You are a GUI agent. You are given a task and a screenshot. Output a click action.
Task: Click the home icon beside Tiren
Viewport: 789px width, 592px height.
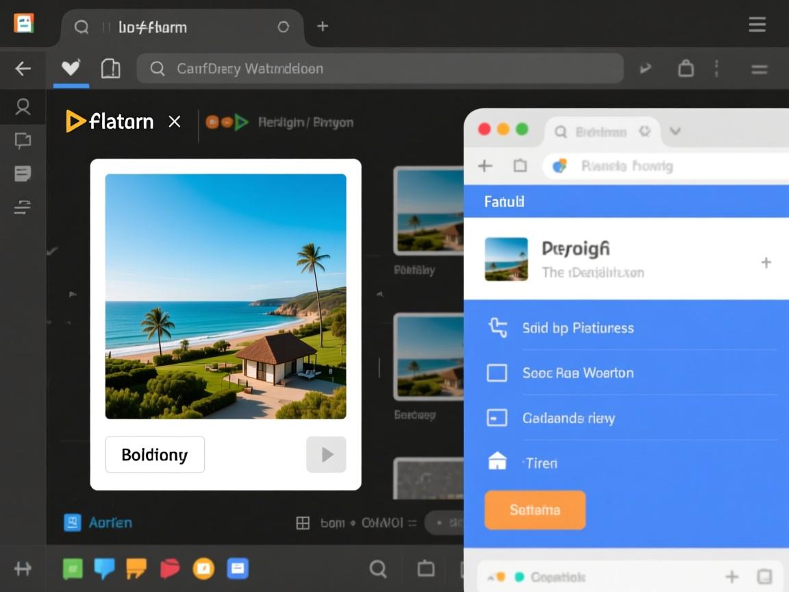(497, 463)
